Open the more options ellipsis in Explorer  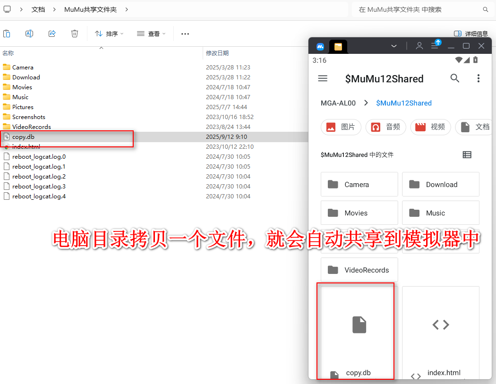click(x=185, y=34)
